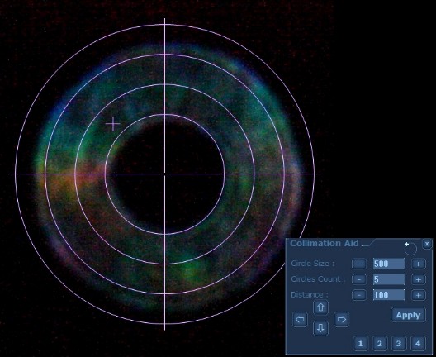This screenshot has height=357, width=436.
Task: Select preset button 3
Action: coord(399,344)
